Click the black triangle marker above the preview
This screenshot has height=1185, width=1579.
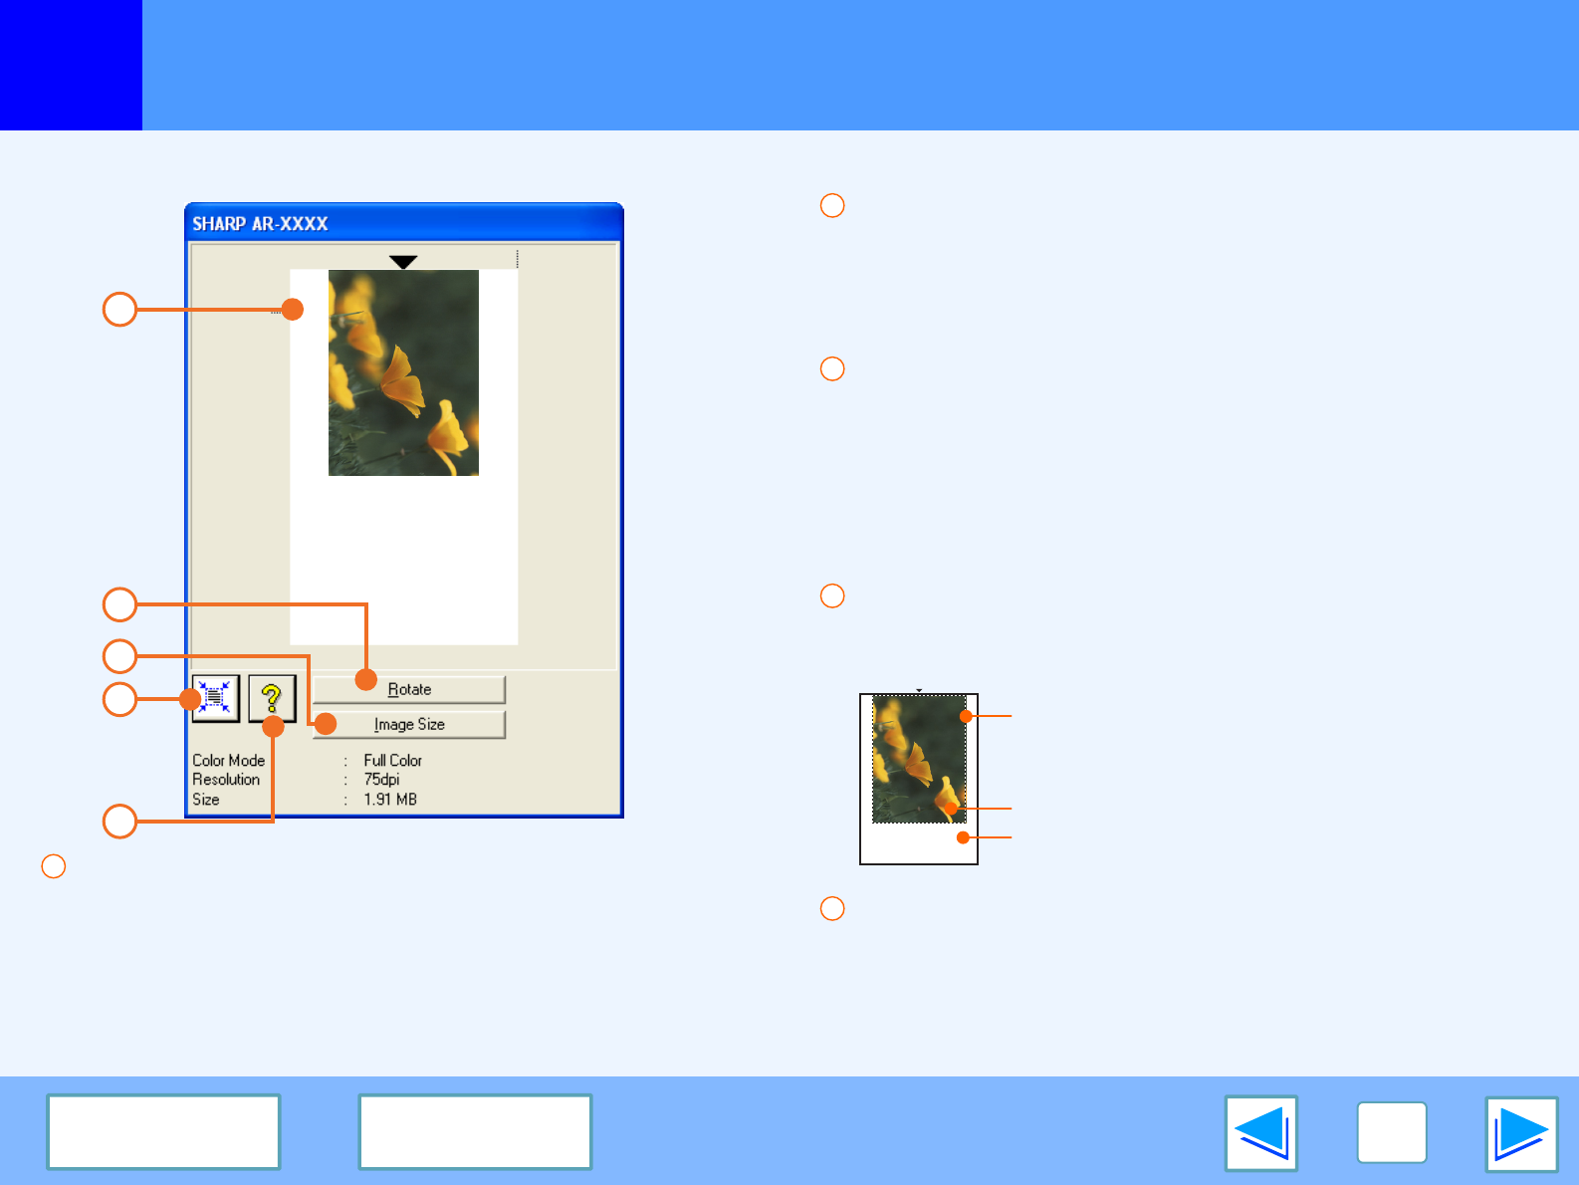[x=403, y=262]
